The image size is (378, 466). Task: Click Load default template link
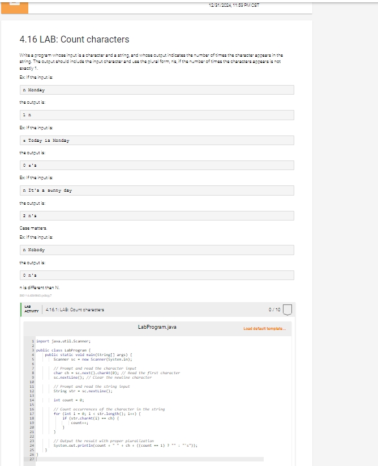pos(265,328)
